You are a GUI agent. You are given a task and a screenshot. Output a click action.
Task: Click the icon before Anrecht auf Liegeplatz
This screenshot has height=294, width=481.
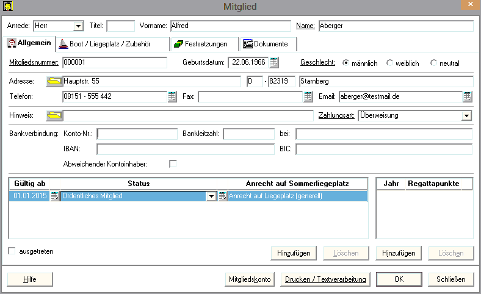click(222, 196)
